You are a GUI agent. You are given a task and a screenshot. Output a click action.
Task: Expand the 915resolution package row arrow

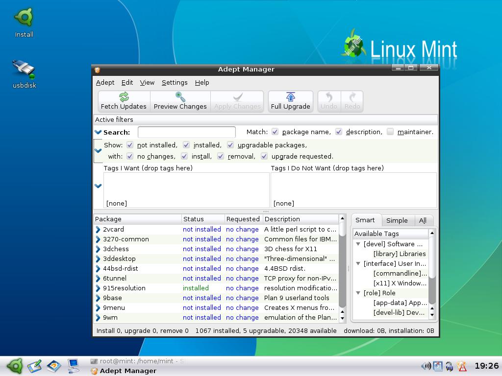tap(98, 288)
